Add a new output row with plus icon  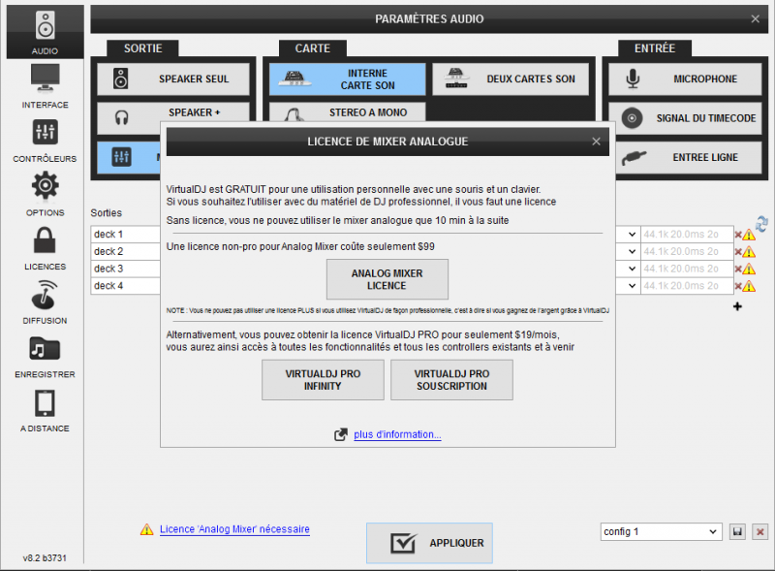coord(737,306)
